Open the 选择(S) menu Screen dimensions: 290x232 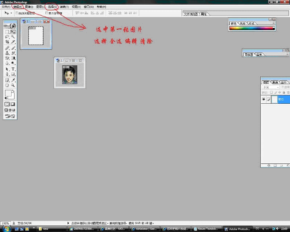point(52,7)
